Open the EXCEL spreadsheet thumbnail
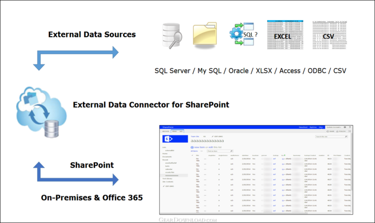 [x=285, y=35]
